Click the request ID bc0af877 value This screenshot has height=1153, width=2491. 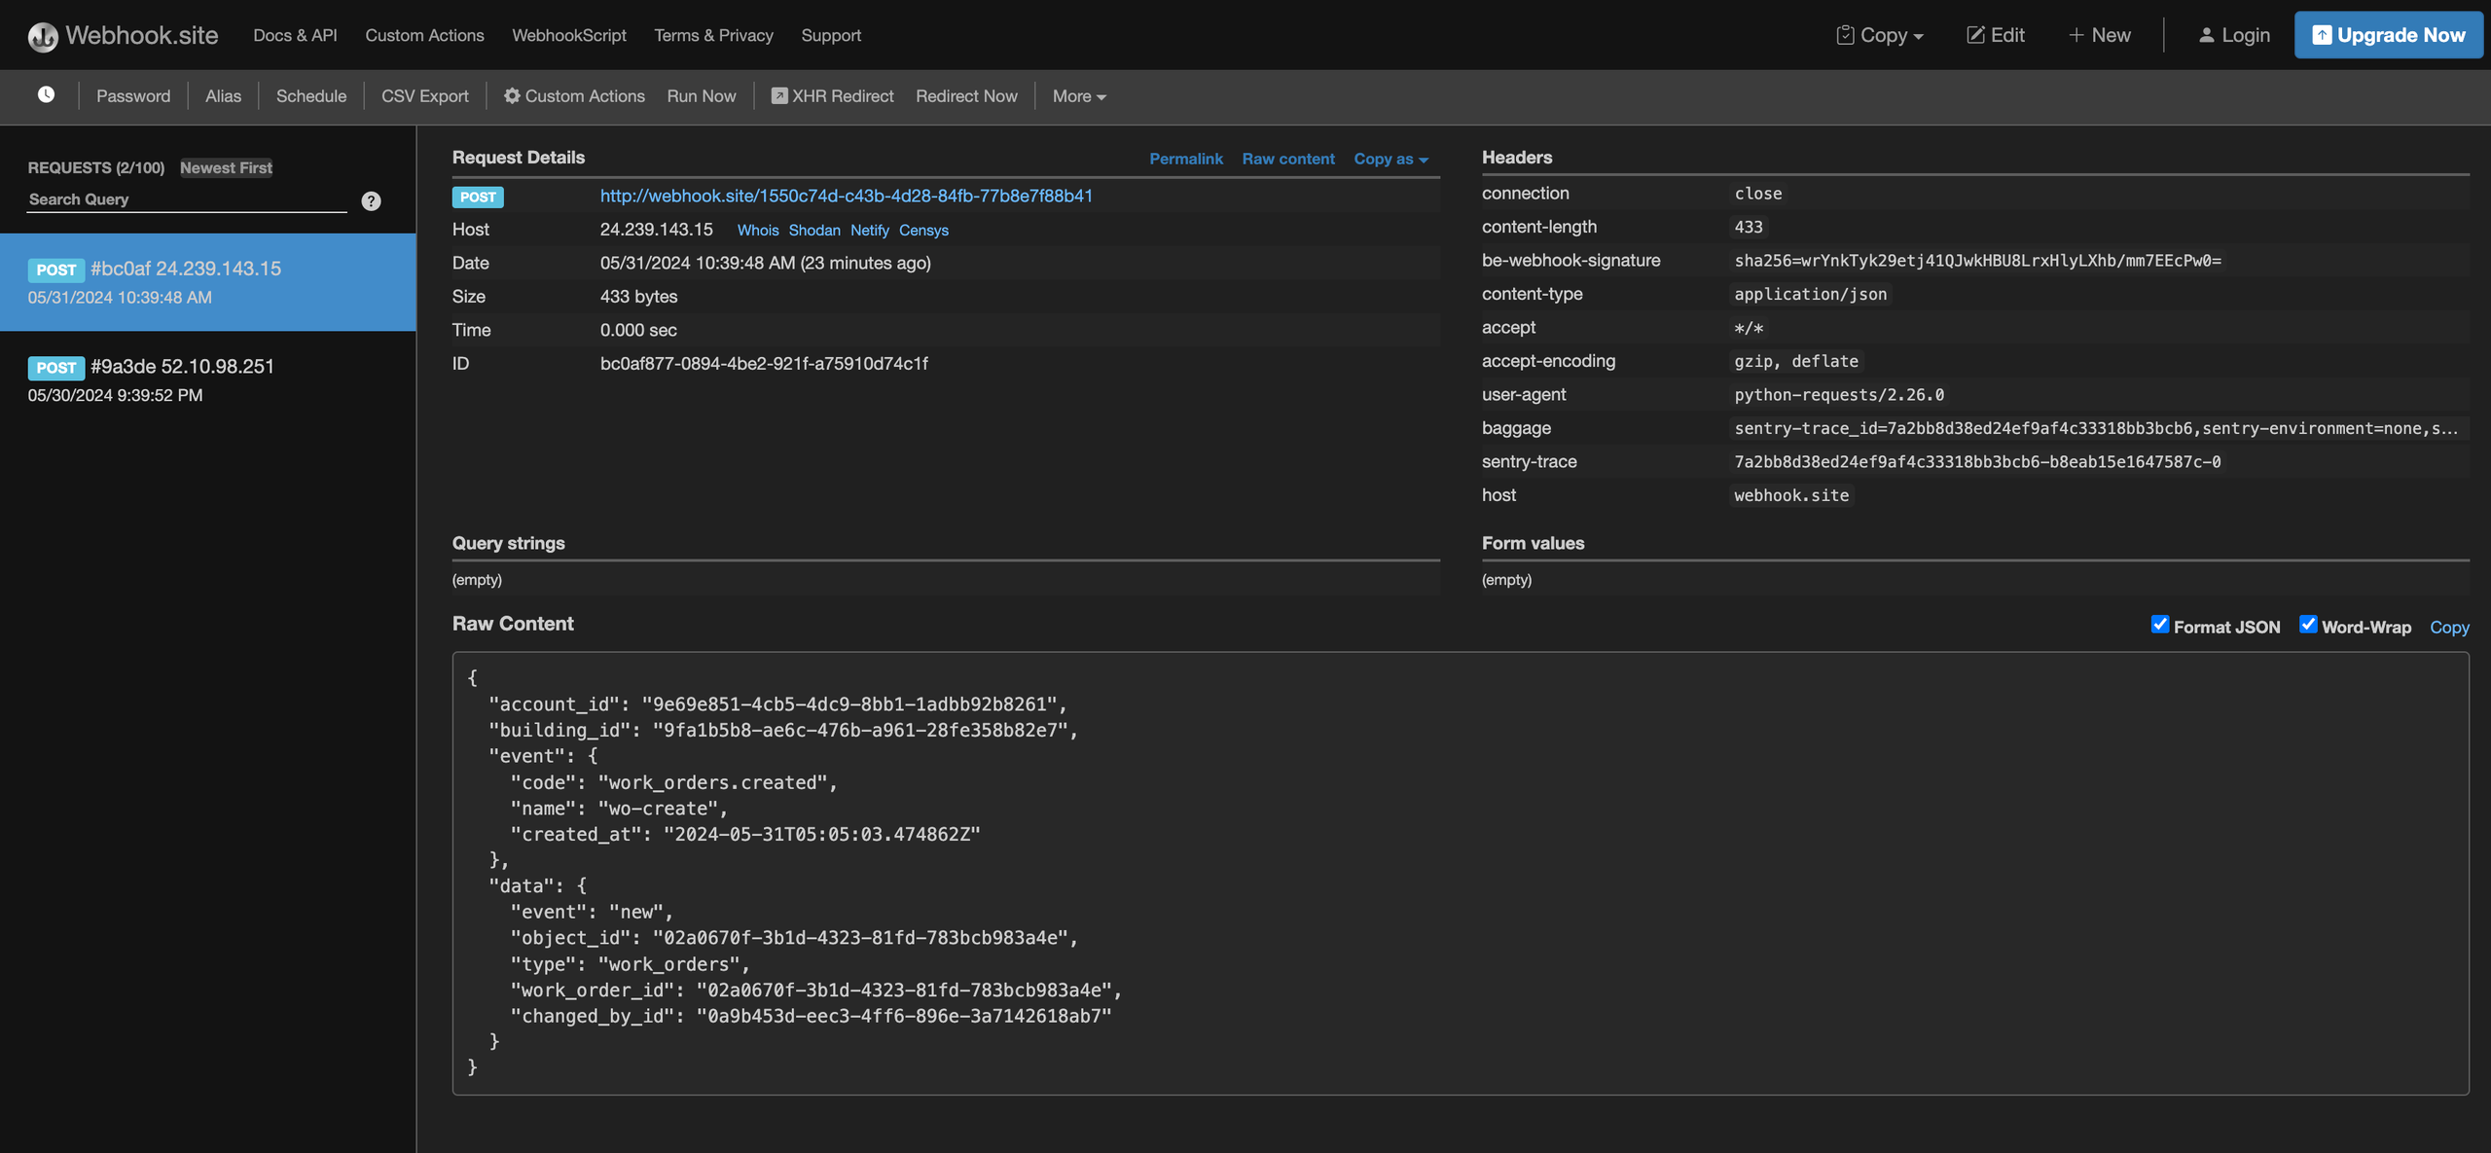(x=764, y=363)
